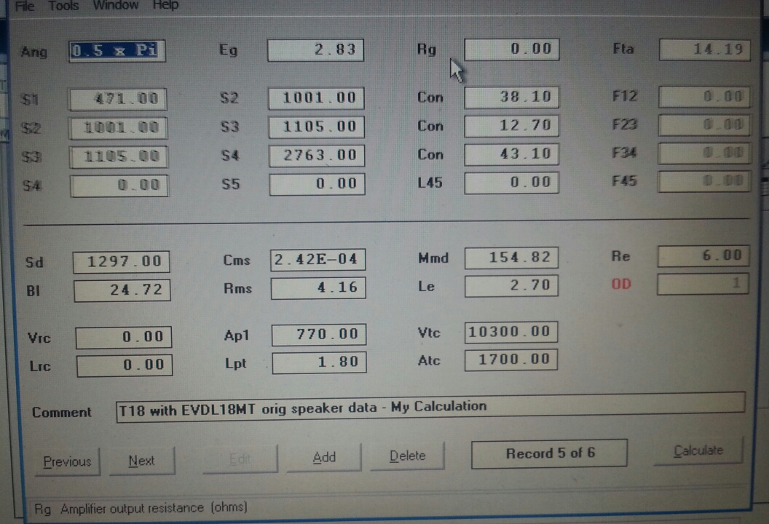769x524 pixels.
Task: Click the OD field showing 1
Action: pos(703,285)
